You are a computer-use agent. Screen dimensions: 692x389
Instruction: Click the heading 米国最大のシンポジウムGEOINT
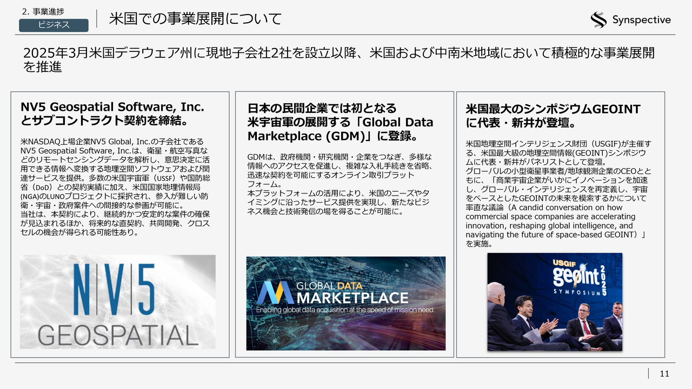(553, 116)
